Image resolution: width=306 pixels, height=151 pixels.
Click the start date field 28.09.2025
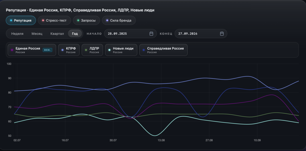(x=130, y=34)
